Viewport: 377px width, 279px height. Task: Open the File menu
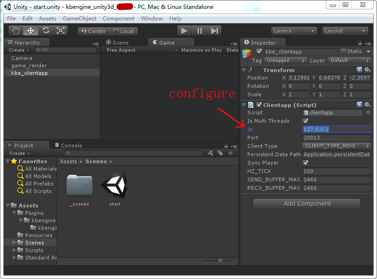coord(11,19)
